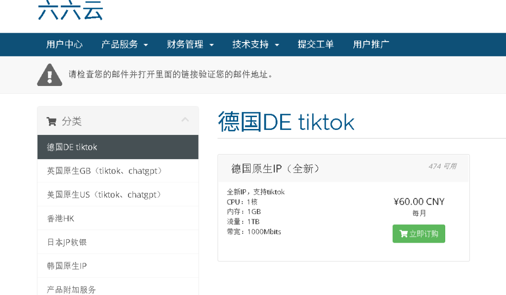This screenshot has width=506, height=295.
Task: Select 用户推广 in the navigation bar
Action: (x=371, y=44)
